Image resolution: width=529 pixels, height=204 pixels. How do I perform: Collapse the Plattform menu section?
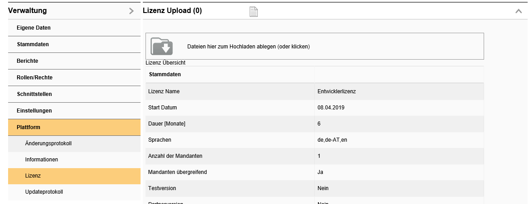pos(28,127)
